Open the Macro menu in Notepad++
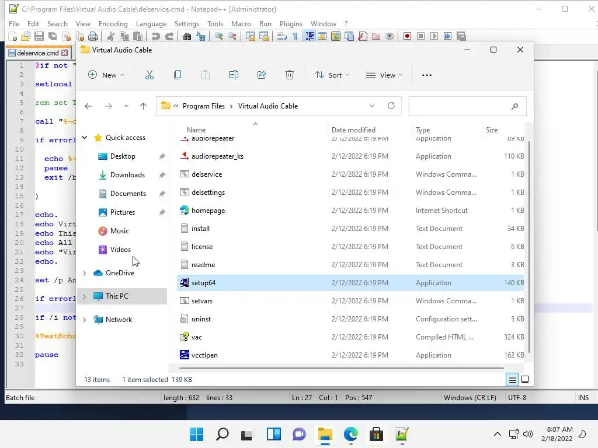The height and width of the screenshot is (448, 598). pos(241,23)
